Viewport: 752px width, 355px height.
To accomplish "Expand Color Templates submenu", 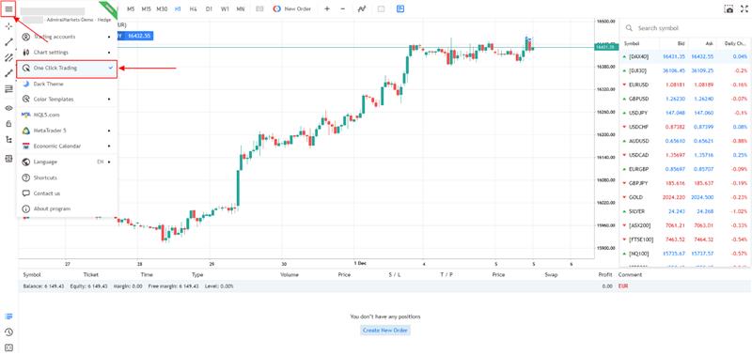I will pos(67,100).
